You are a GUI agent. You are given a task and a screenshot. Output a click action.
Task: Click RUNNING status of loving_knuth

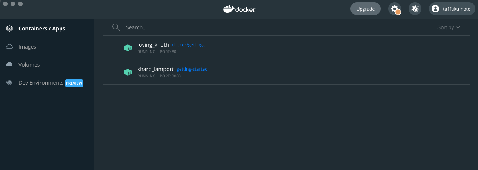point(146,52)
